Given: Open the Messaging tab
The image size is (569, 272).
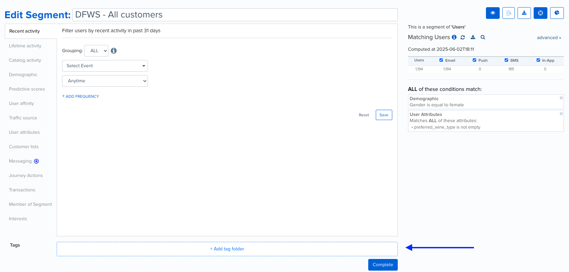Looking at the screenshot, I should (x=20, y=161).
